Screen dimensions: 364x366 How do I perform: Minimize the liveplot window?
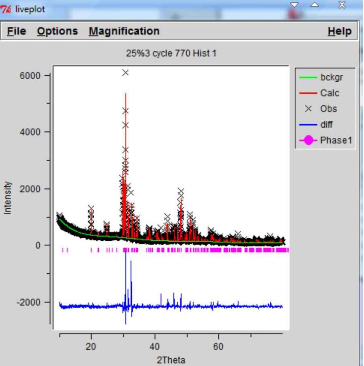295,5
